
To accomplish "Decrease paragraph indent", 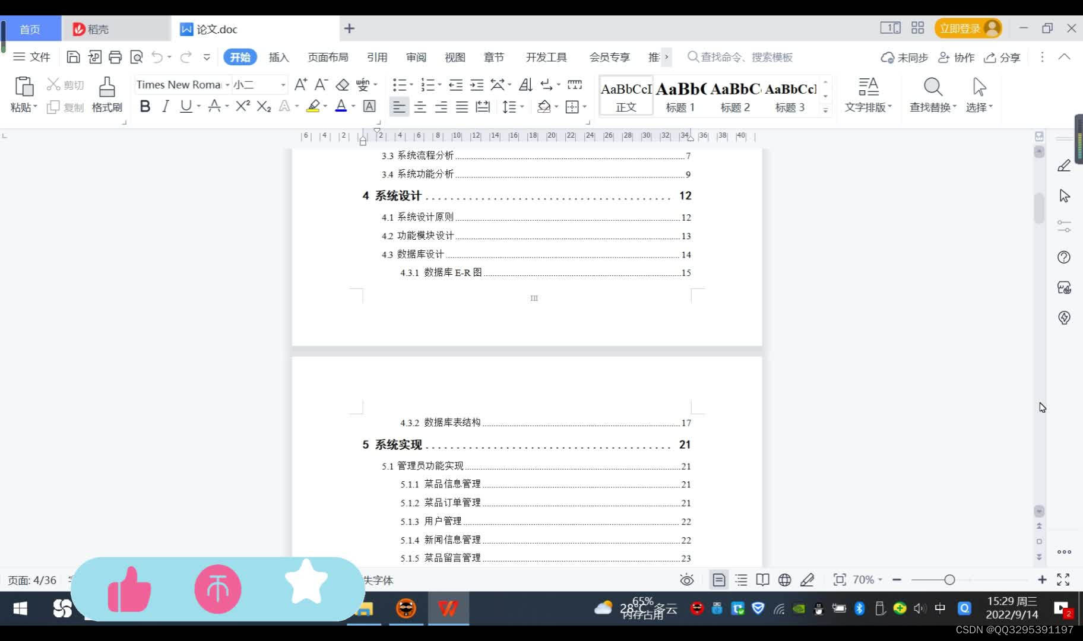I will click(456, 85).
